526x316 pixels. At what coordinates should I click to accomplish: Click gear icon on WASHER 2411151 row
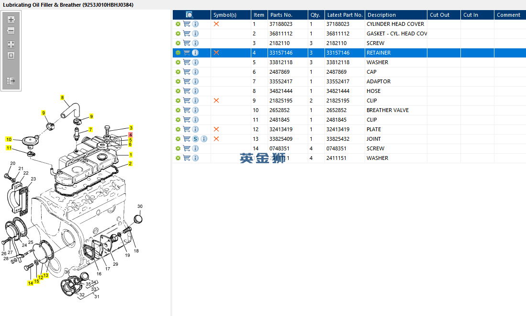coord(178,158)
